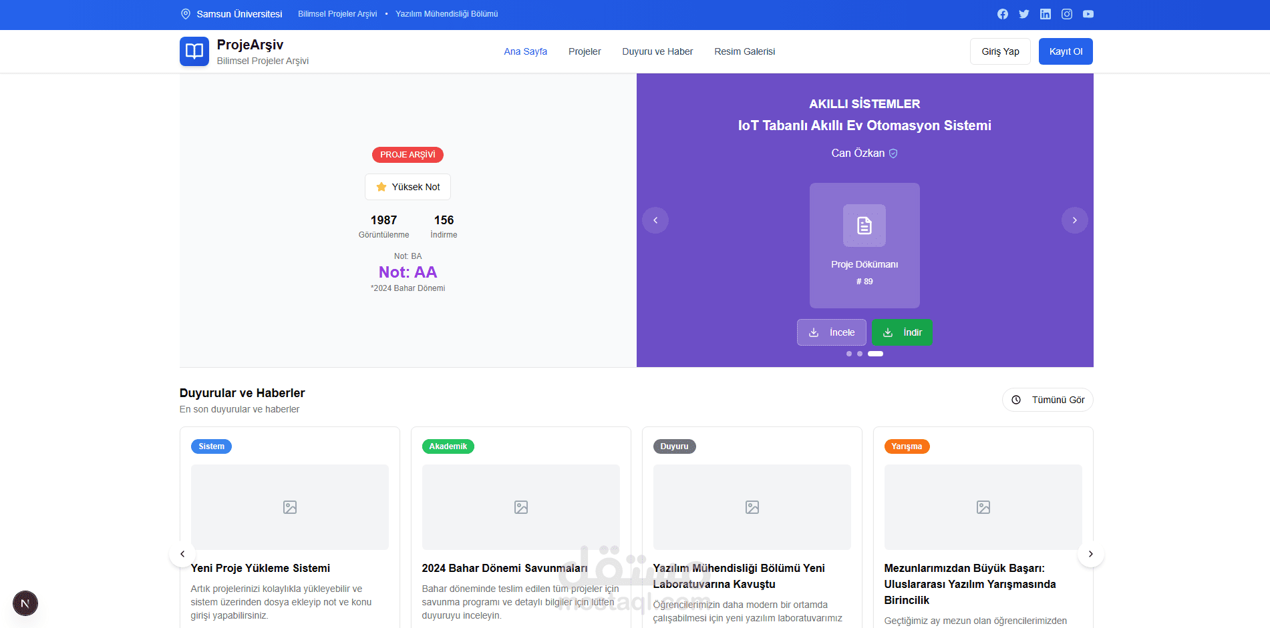Go to Ana Sayfa menu item
This screenshot has width=1270, height=628.
pos(526,51)
